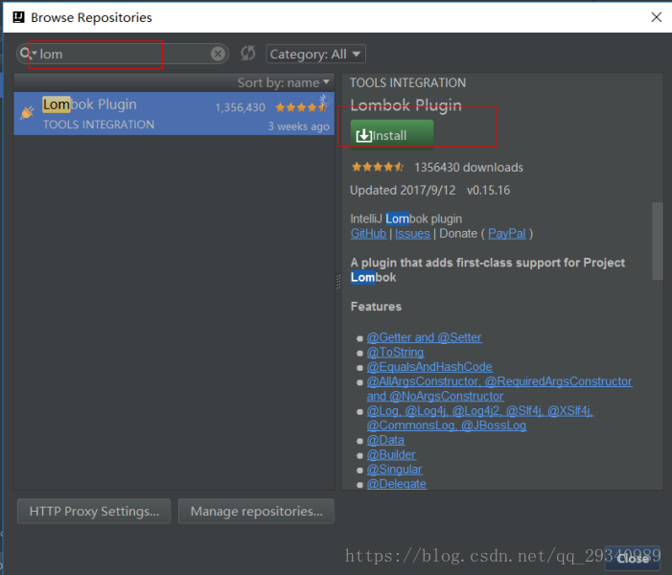Open the @EqualsAndHashCode link
This screenshot has height=575, width=672.
tap(429, 367)
